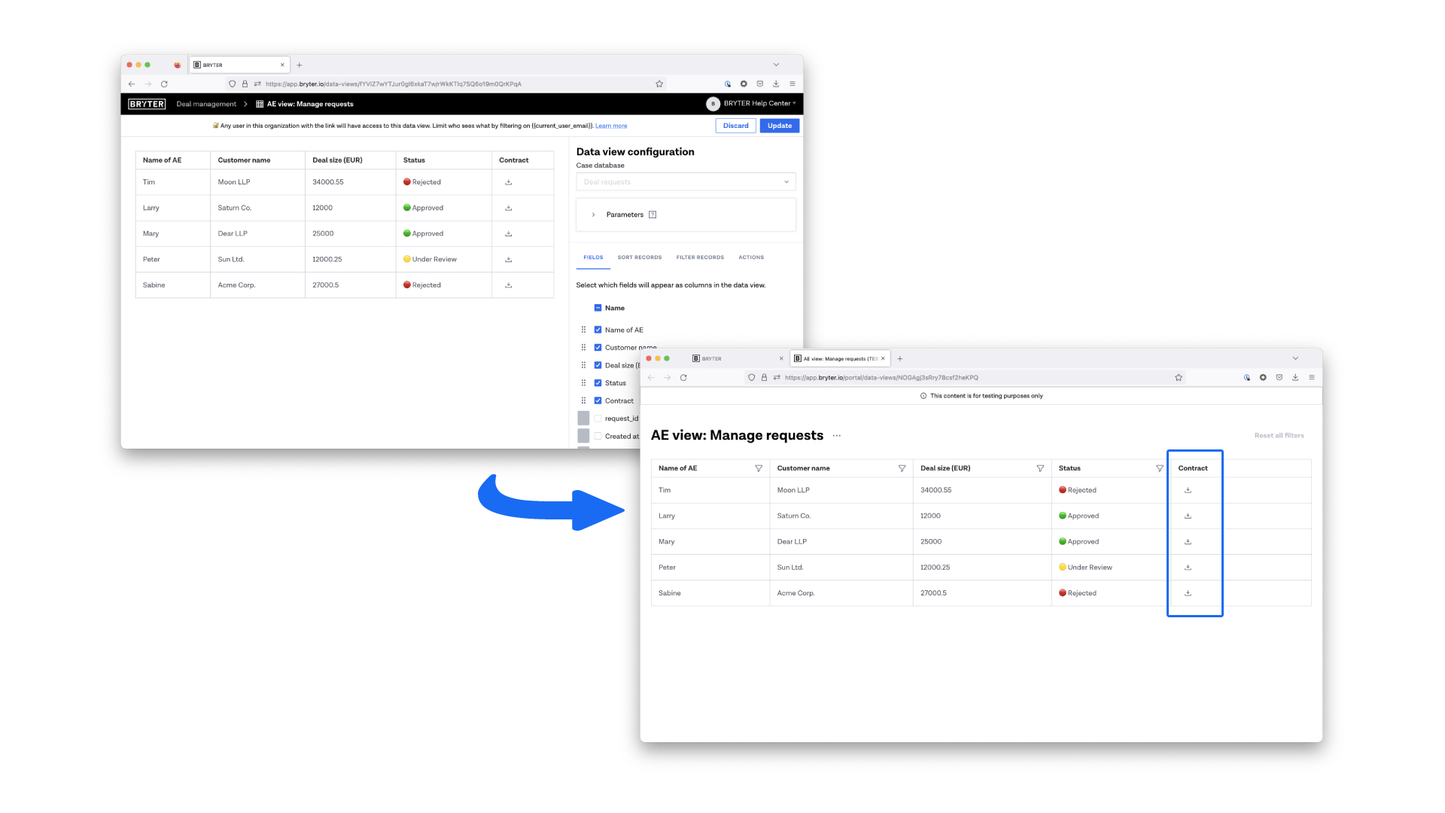
Task: Click the three-dot menu on AE view title
Action: click(x=837, y=436)
